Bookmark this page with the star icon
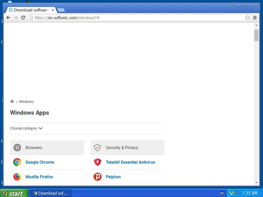Image resolution: width=263 pixels, height=197 pixels. 247,18
